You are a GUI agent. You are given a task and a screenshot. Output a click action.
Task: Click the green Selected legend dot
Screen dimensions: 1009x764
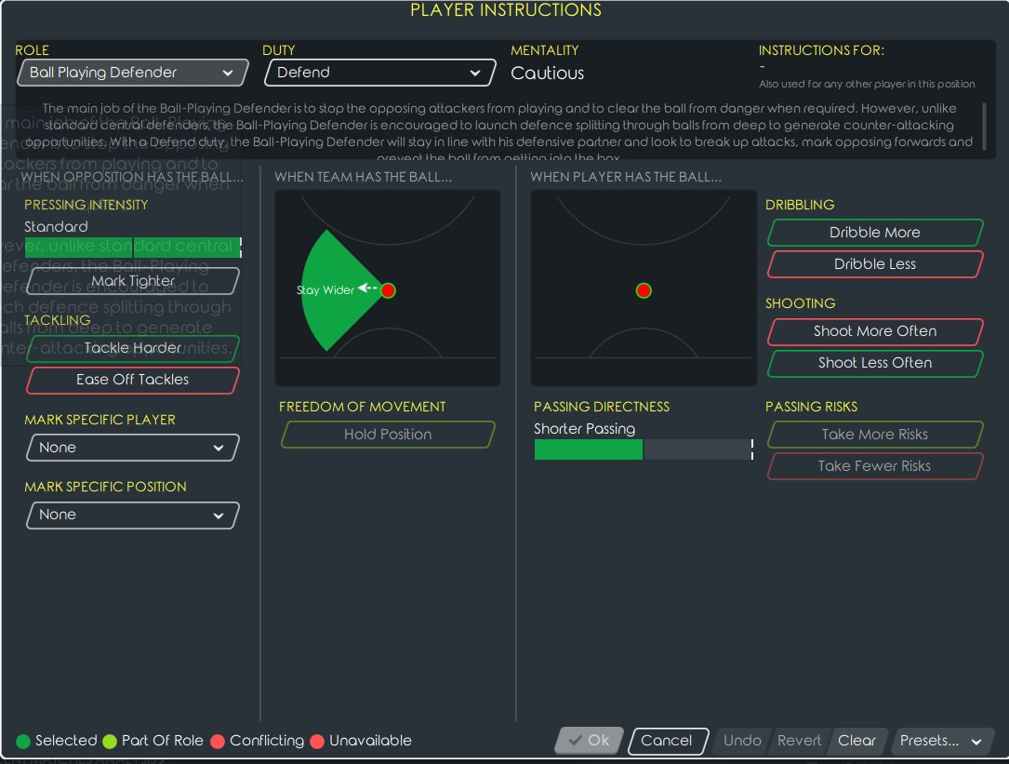[23, 742]
